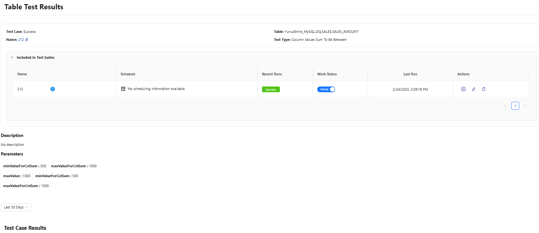Open the Last 30 Days dropdown

(16, 207)
